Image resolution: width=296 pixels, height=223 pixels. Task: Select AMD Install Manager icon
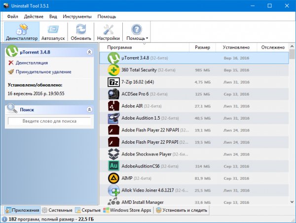click(113, 201)
